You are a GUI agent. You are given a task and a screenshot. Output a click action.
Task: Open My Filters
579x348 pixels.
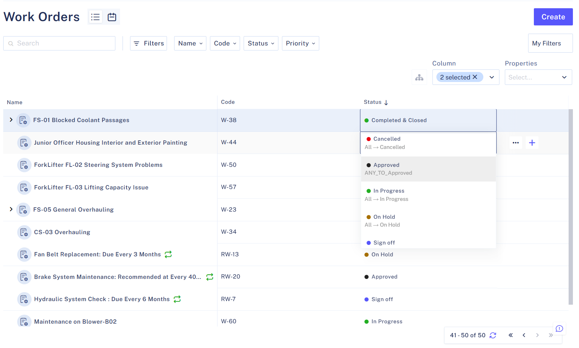click(x=550, y=43)
